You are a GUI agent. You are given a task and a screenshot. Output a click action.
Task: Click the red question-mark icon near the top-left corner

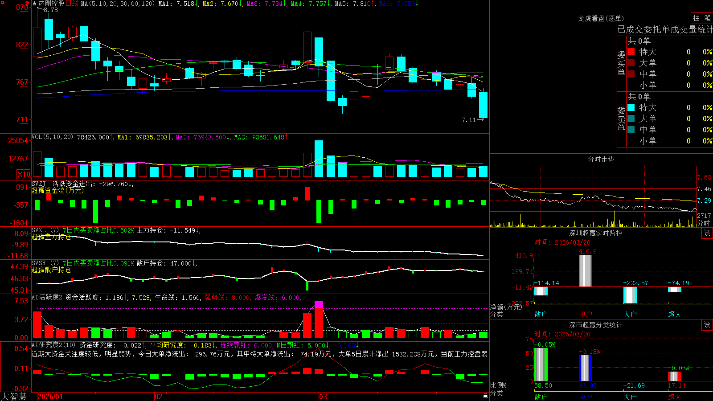[27, 4]
